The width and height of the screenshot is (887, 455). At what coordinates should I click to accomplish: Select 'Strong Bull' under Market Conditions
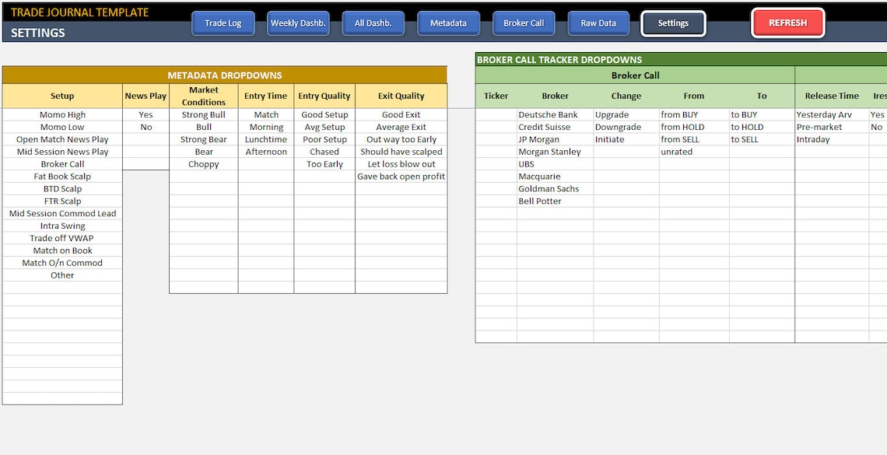(203, 114)
